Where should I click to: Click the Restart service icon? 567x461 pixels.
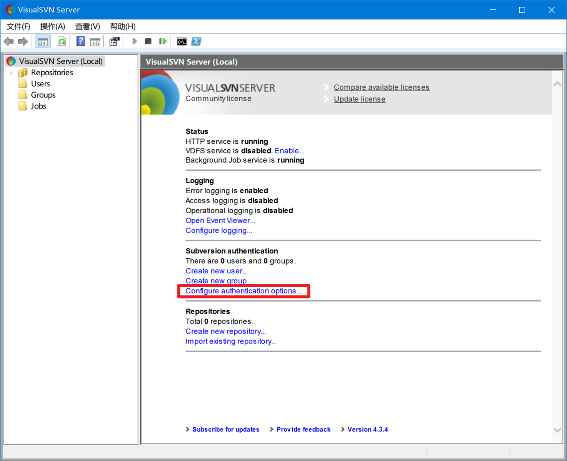[x=163, y=41]
